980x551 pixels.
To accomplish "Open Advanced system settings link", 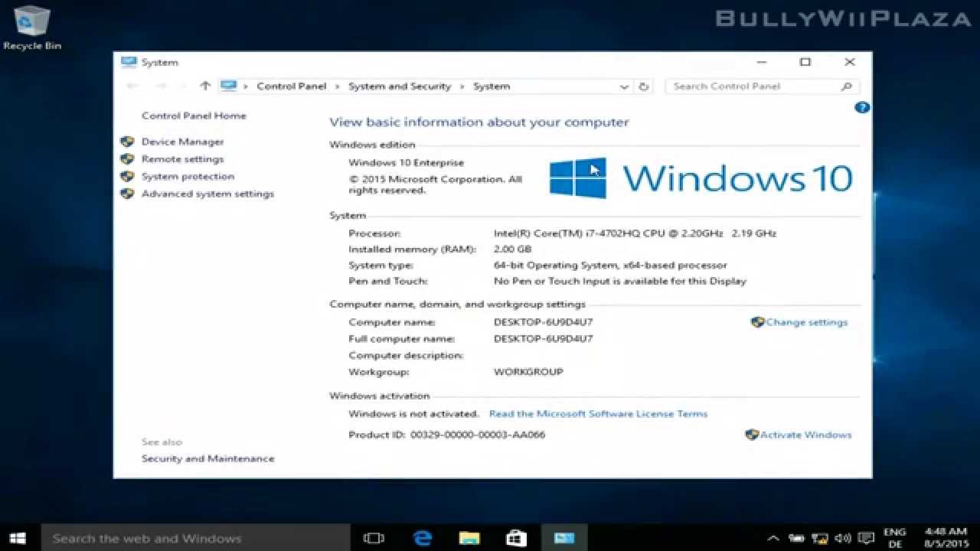I will coord(207,194).
